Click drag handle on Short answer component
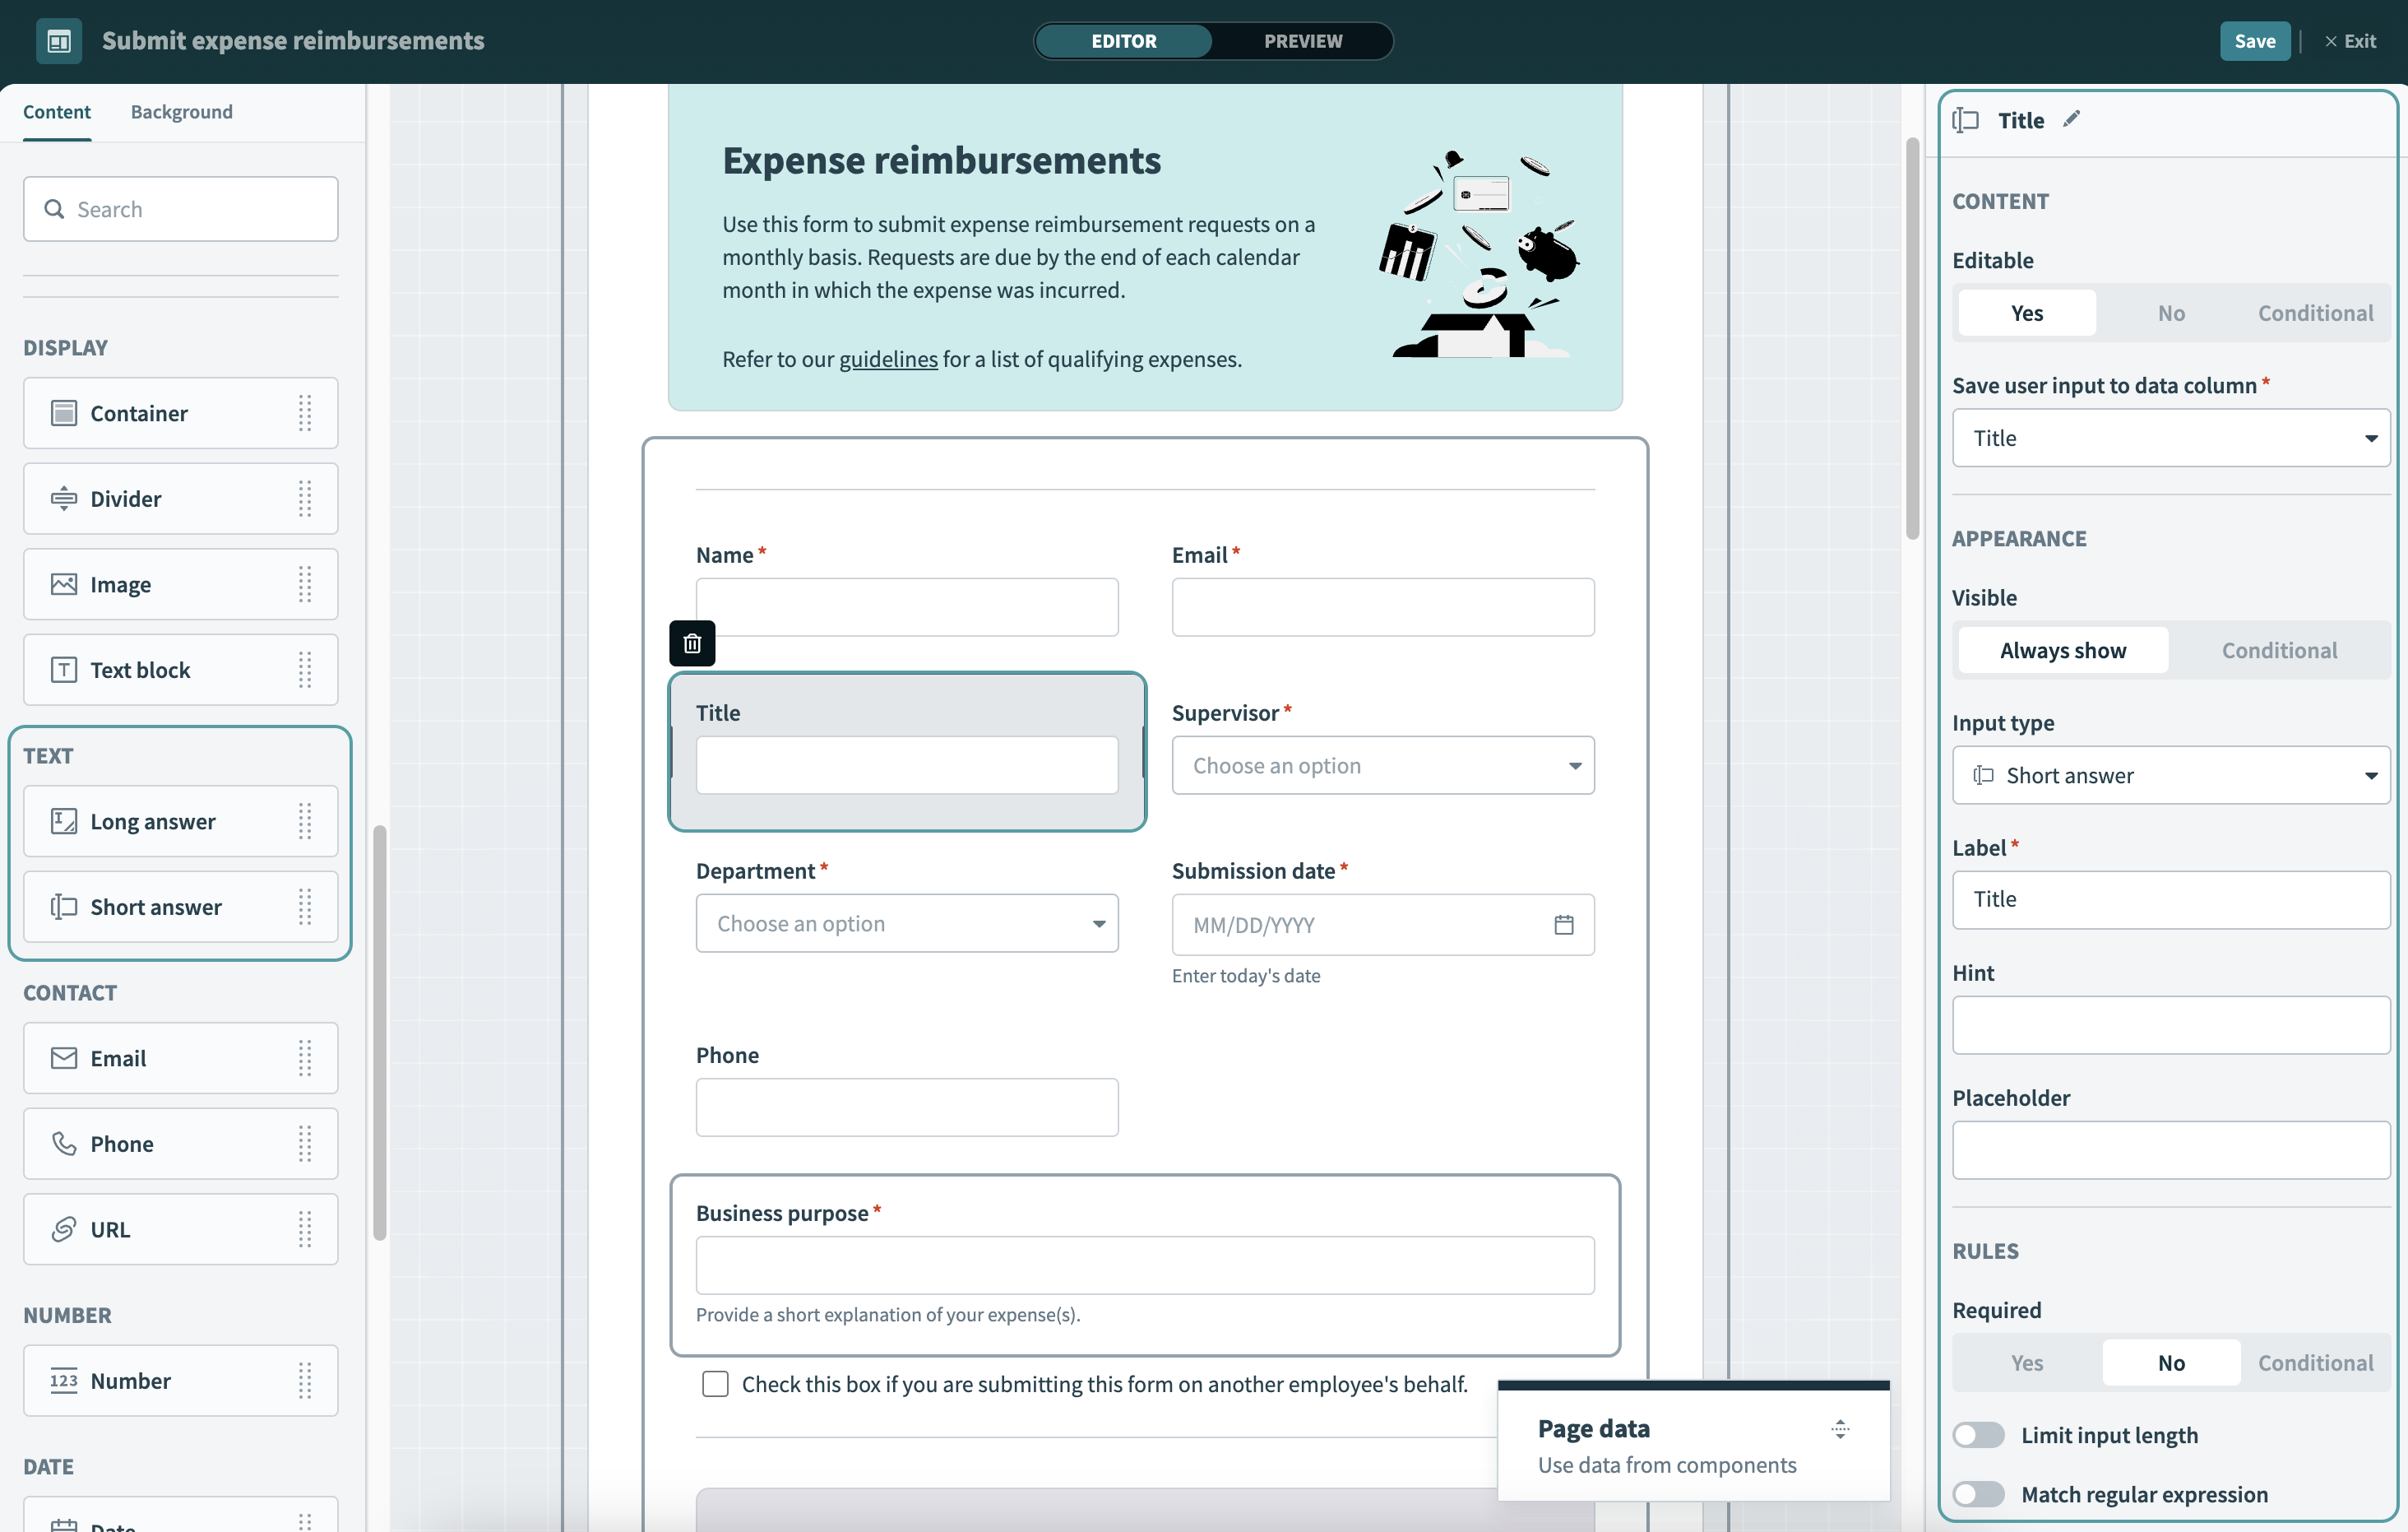Screen dimensions: 2408x1532 click(x=305, y=907)
